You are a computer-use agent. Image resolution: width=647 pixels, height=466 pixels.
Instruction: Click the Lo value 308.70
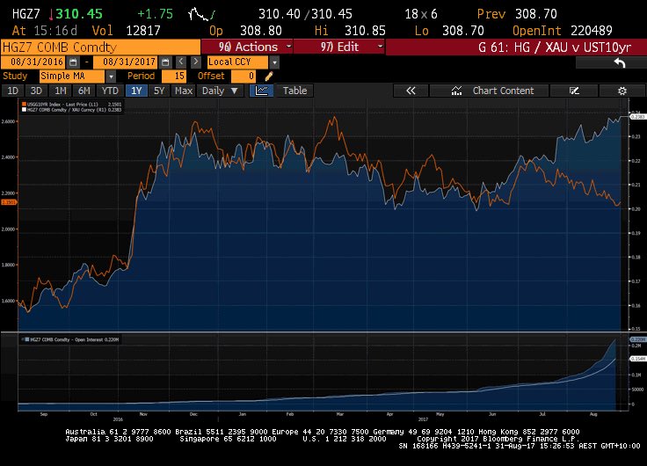point(463,31)
